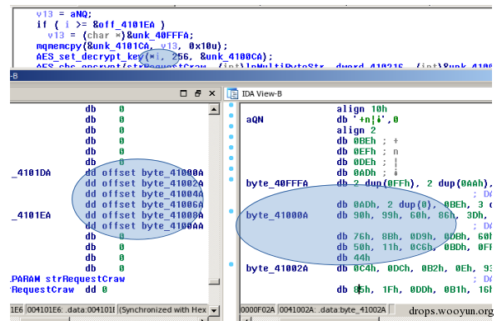The width and height of the screenshot is (497, 321).
Task: Maximize the left panel with the square icon
Action: [183, 93]
